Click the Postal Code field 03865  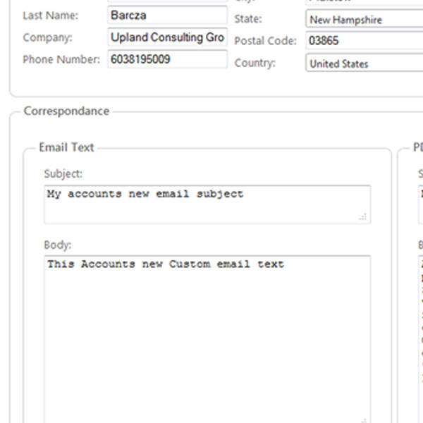364,41
